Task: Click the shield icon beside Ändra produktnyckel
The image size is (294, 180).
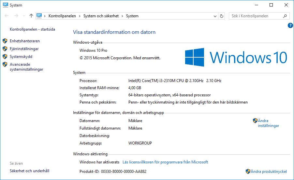Action: (x=248, y=172)
